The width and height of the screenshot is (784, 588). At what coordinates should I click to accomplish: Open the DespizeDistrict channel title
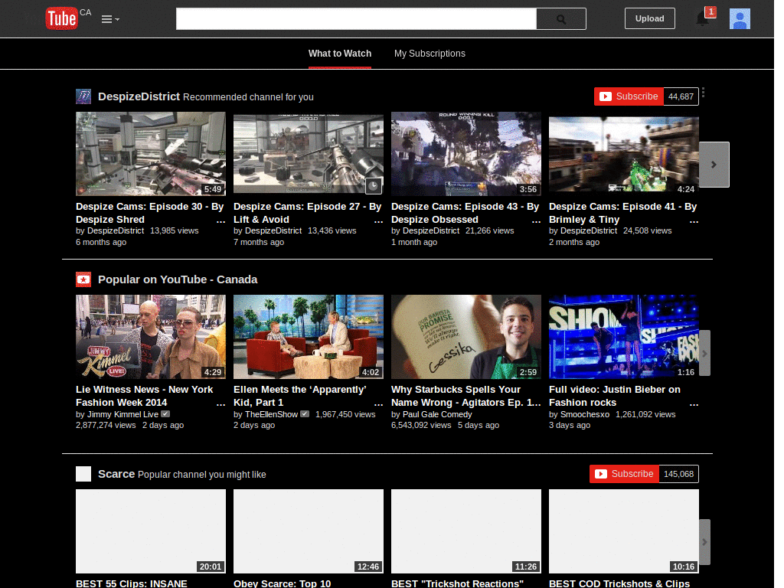tap(139, 96)
